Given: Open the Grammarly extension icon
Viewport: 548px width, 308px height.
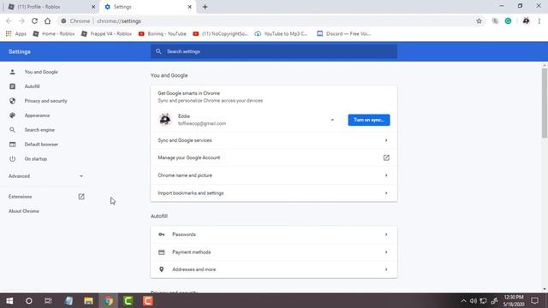Looking at the screenshot, I should click(x=508, y=21).
